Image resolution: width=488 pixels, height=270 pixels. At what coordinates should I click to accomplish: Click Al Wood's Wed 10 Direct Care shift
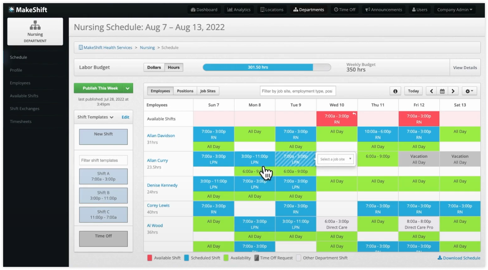[337, 224]
